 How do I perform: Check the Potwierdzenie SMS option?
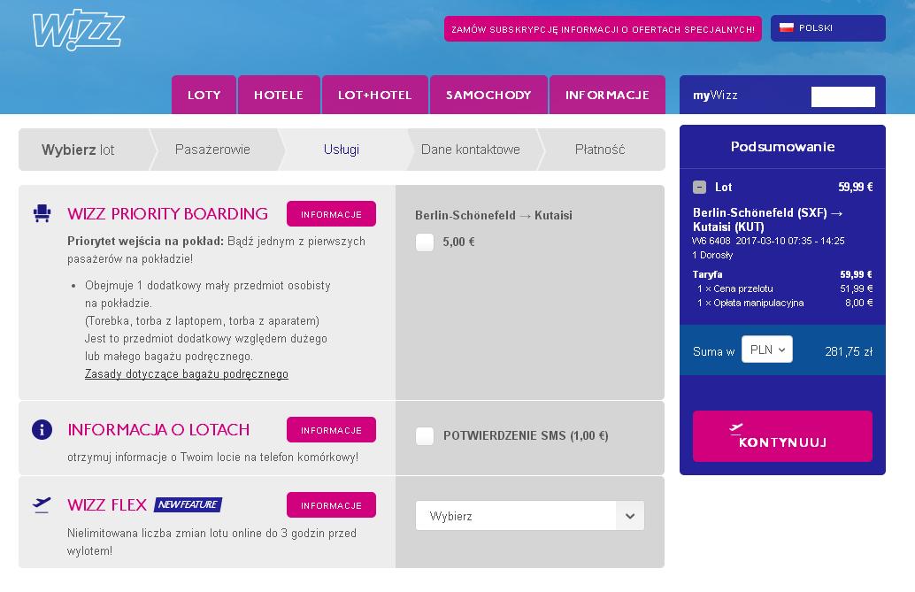tap(425, 435)
